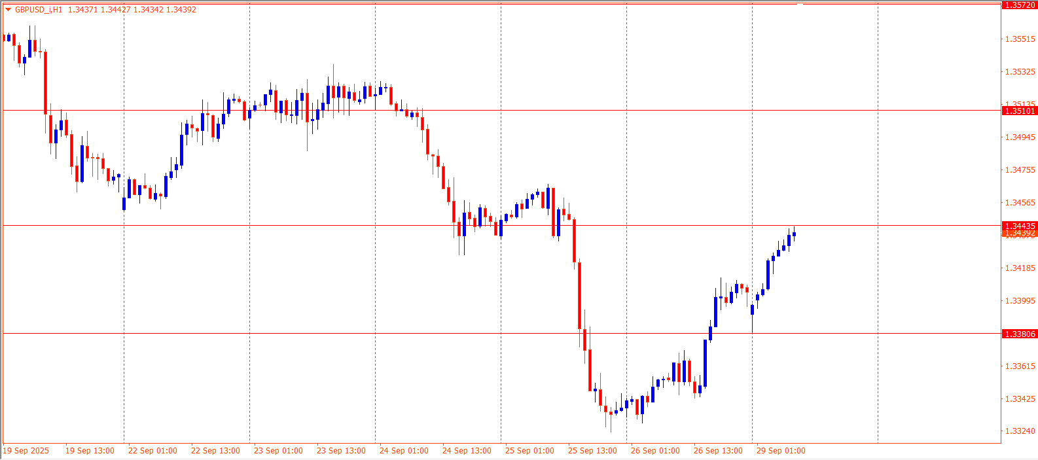The height and width of the screenshot is (460, 1038).
Task: Click the 1.33615 price scale label
Action: click(1020, 366)
